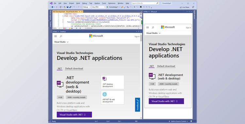Toggle the bookmark icon in toolbar
Screen dimensions: 245x124
click(141, 7)
